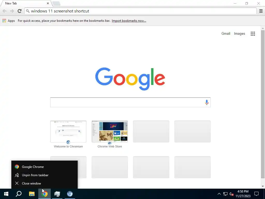Click the Back navigation arrow
265x199 pixels.
5,11
